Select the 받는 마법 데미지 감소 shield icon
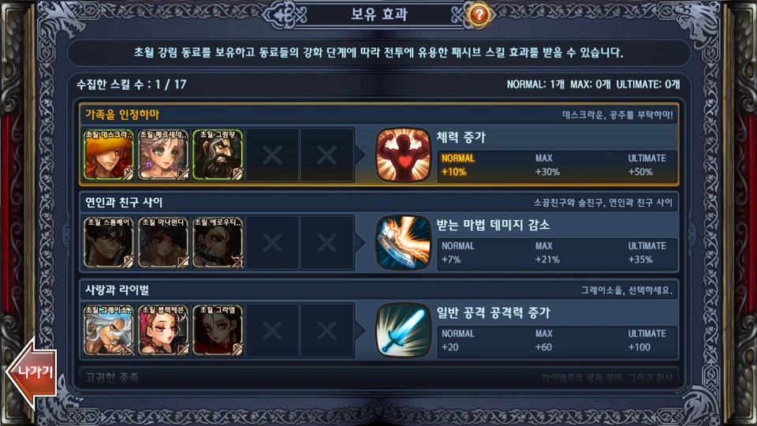 click(x=403, y=242)
